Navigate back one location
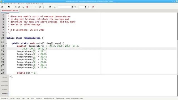 [32, 7]
